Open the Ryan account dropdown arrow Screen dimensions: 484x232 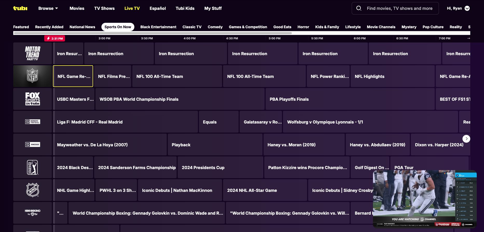point(467,8)
